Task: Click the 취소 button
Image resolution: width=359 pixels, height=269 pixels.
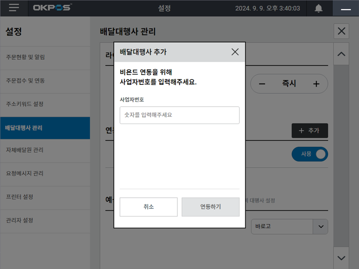Action: coord(149,207)
